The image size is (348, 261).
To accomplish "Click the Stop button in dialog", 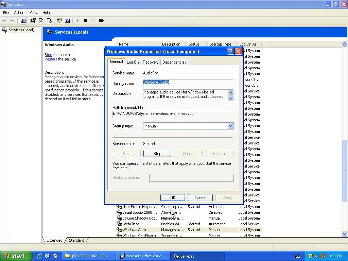I will 157,153.
